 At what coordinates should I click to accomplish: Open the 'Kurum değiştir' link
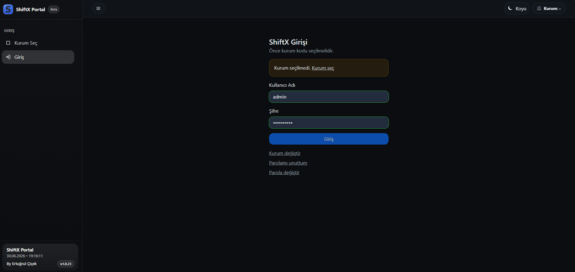click(x=284, y=153)
